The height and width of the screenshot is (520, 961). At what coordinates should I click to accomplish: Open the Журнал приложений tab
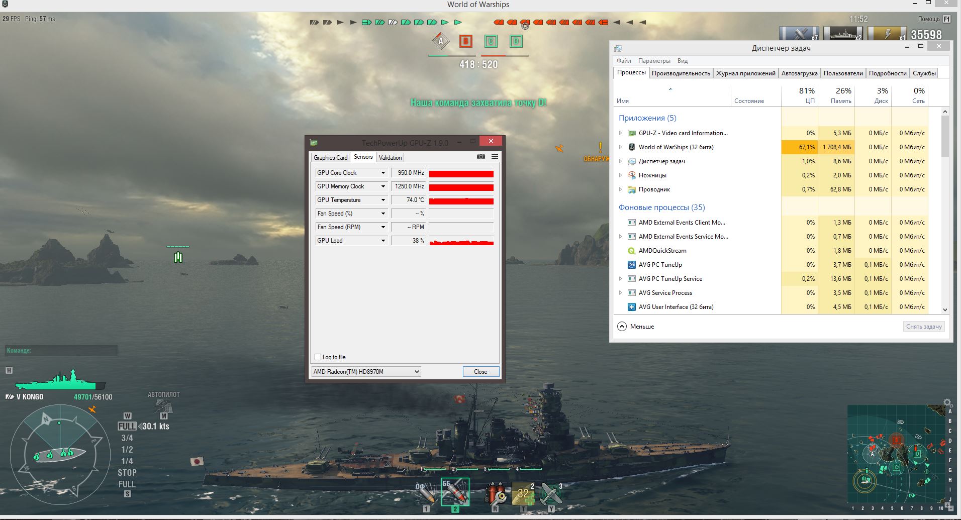[x=746, y=73]
